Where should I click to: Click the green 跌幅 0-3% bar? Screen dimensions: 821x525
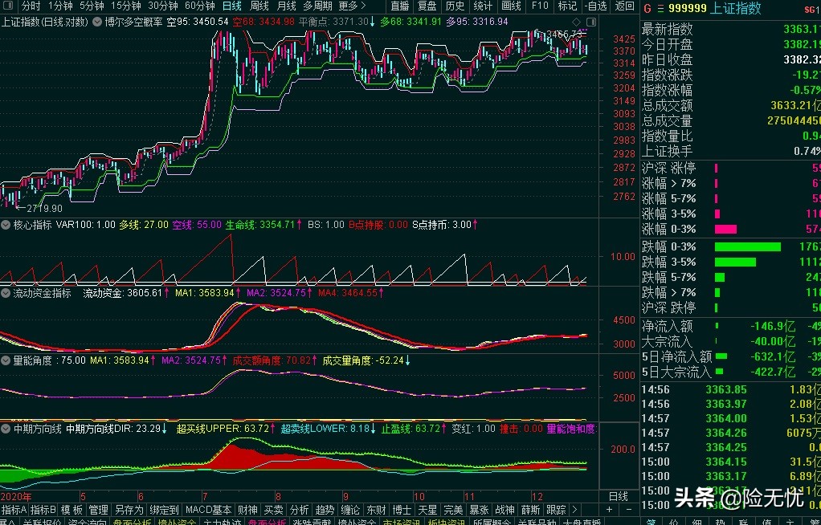(747, 246)
